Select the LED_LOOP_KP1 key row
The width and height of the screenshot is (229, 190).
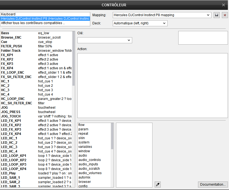36,156
